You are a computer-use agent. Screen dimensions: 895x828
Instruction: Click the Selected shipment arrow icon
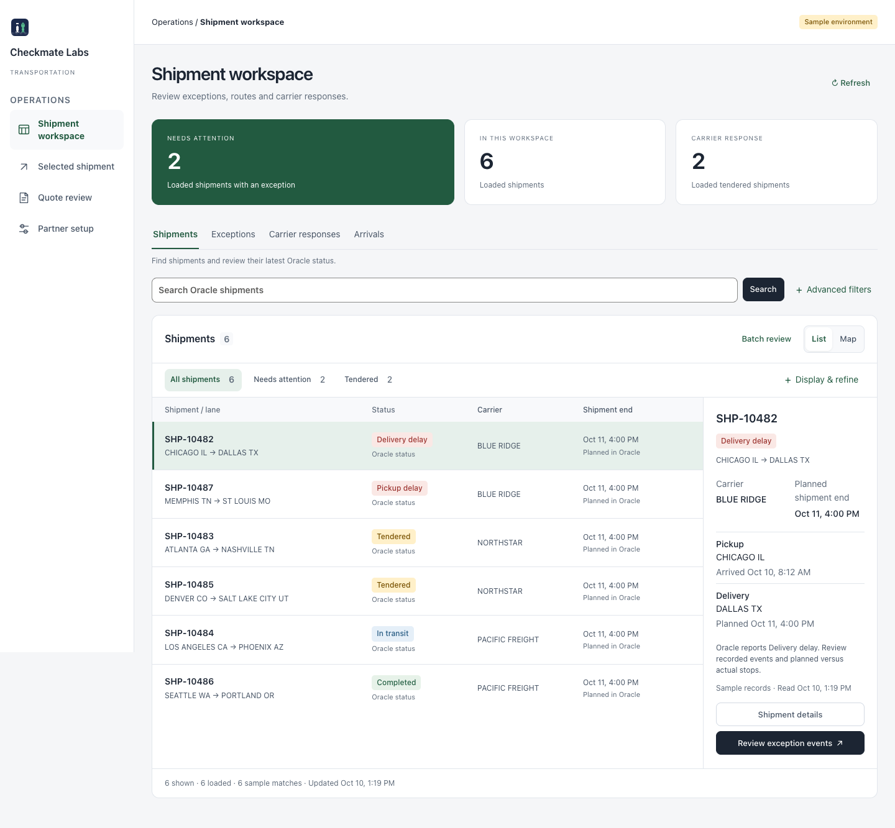coord(24,166)
